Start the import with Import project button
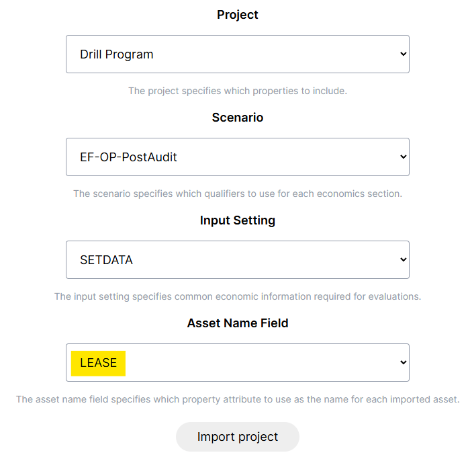 tap(238, 437)
